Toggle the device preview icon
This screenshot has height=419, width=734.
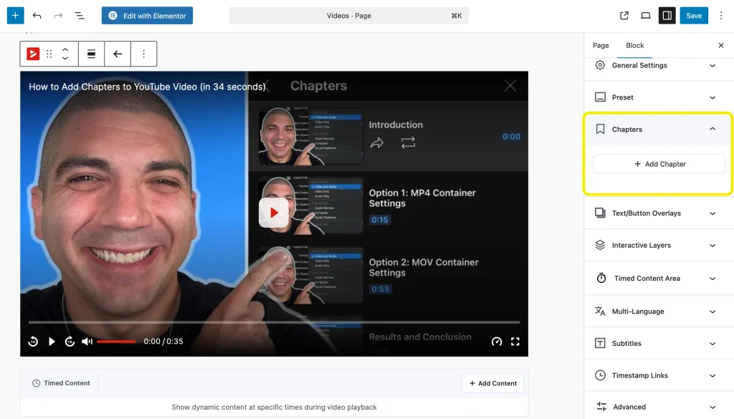(x=646, y=15)
